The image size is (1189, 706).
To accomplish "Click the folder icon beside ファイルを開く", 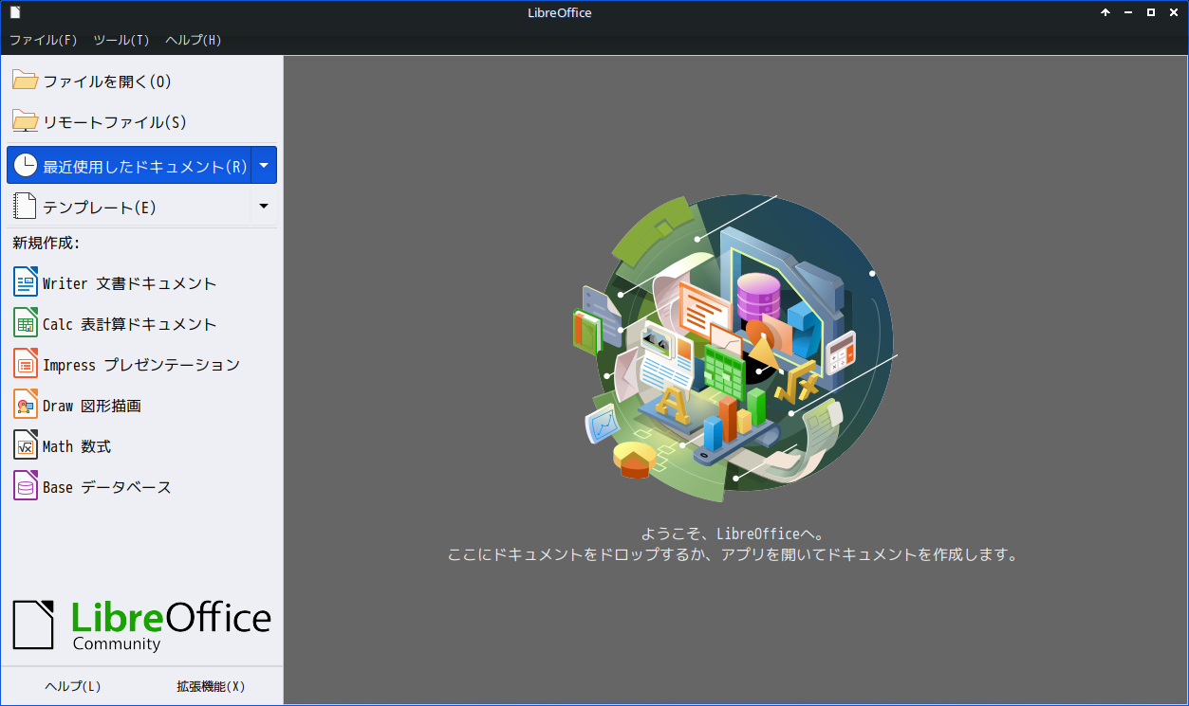I will (x=26, y=81).
